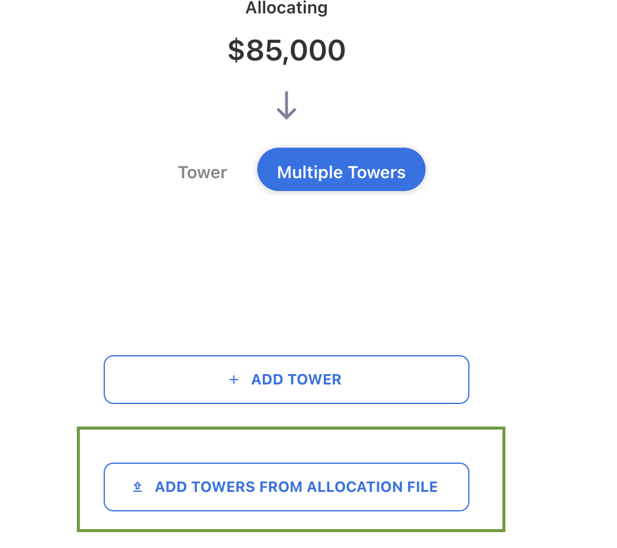Upload towers via the upload arrow icon
This screenshot has width=617, height=548.
click(138, 487)
